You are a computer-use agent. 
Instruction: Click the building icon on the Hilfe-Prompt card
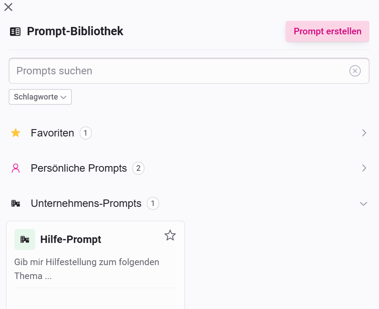pos(25,239)
